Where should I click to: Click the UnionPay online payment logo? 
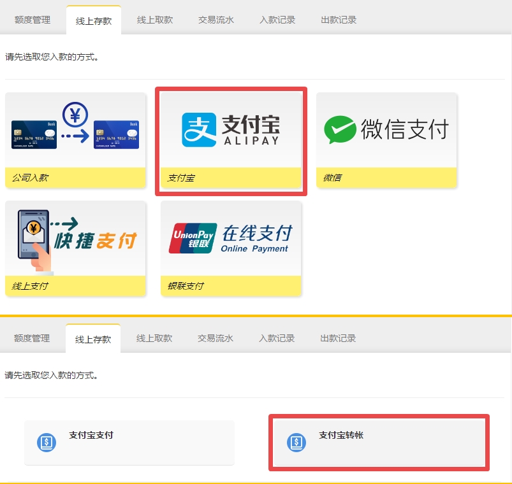point(231,239)
